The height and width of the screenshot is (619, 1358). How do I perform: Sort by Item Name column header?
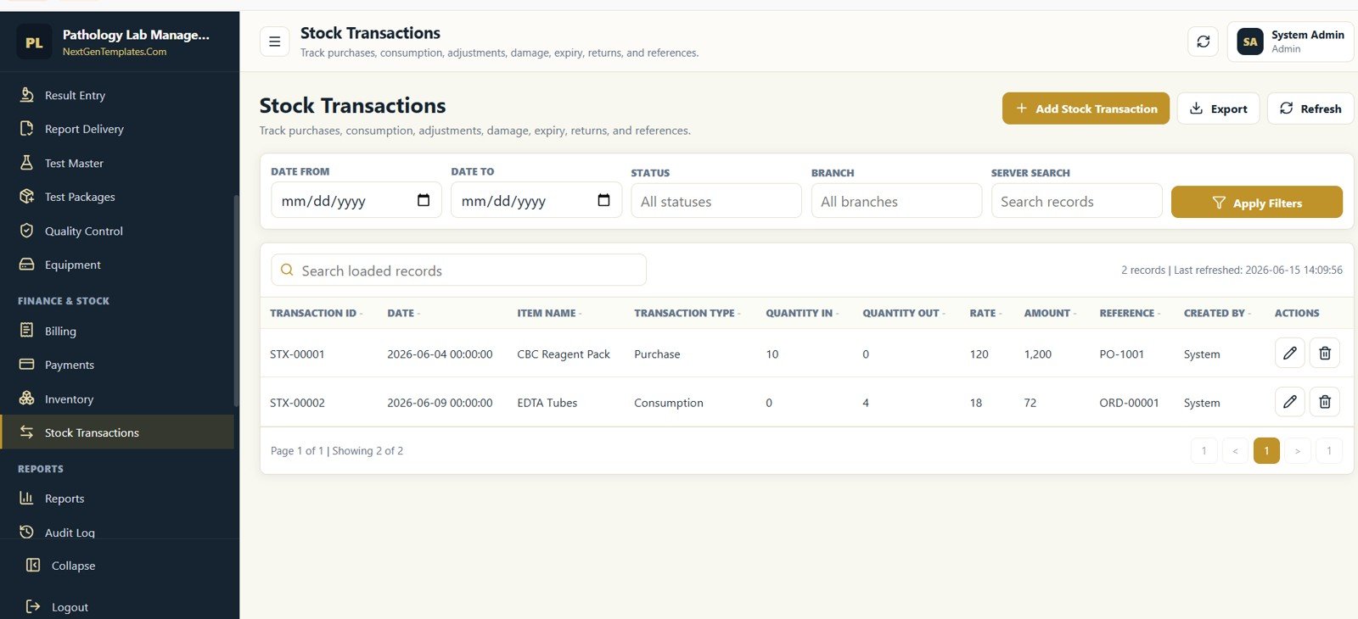point(549,313)
